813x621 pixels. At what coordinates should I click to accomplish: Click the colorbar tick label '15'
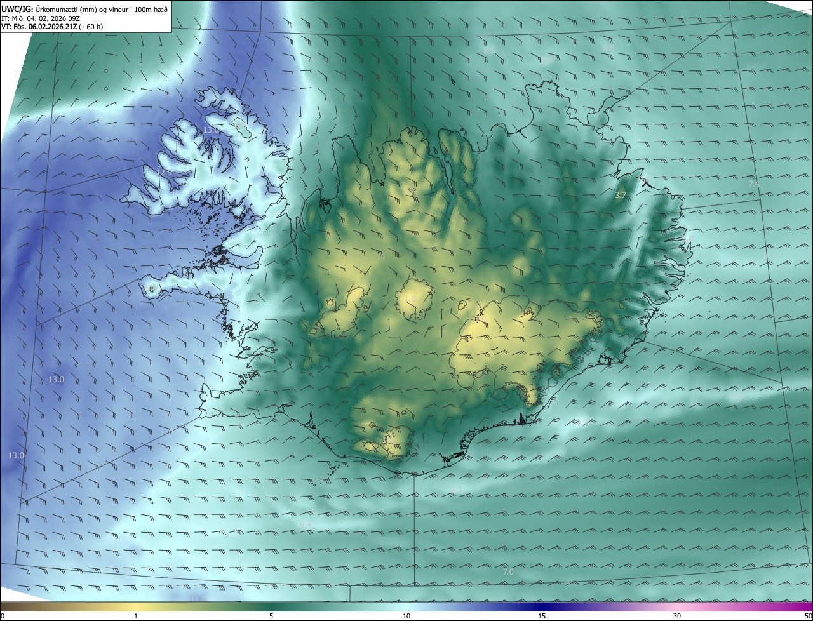(542, 616)
